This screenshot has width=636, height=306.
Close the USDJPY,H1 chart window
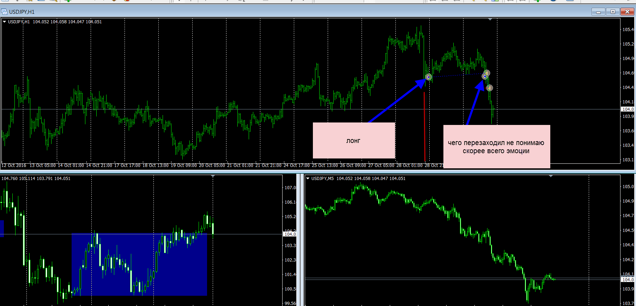click(x=627, y=12)
